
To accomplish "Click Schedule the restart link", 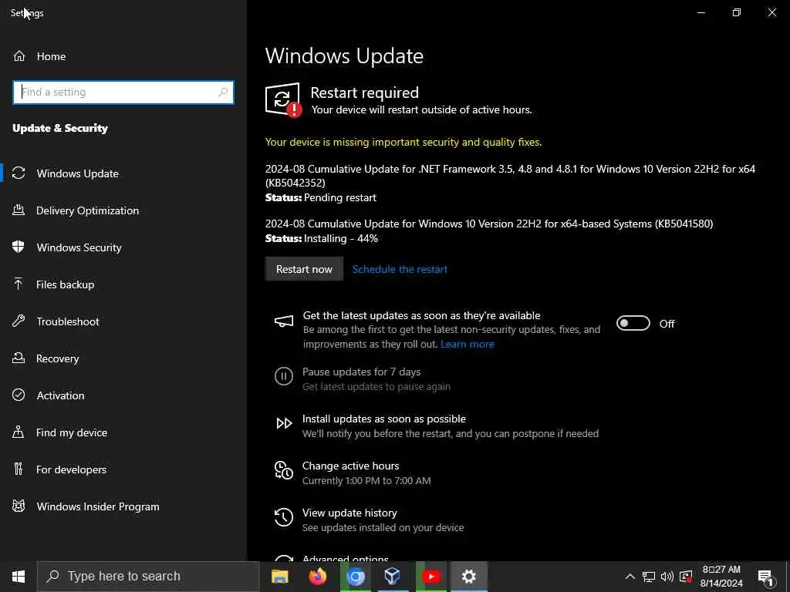I will pyautogui.click(x=400, y=269).
